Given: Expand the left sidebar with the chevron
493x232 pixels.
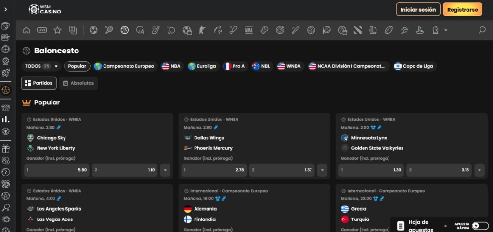Looking at the screenshot, I should tap(6, 10).
